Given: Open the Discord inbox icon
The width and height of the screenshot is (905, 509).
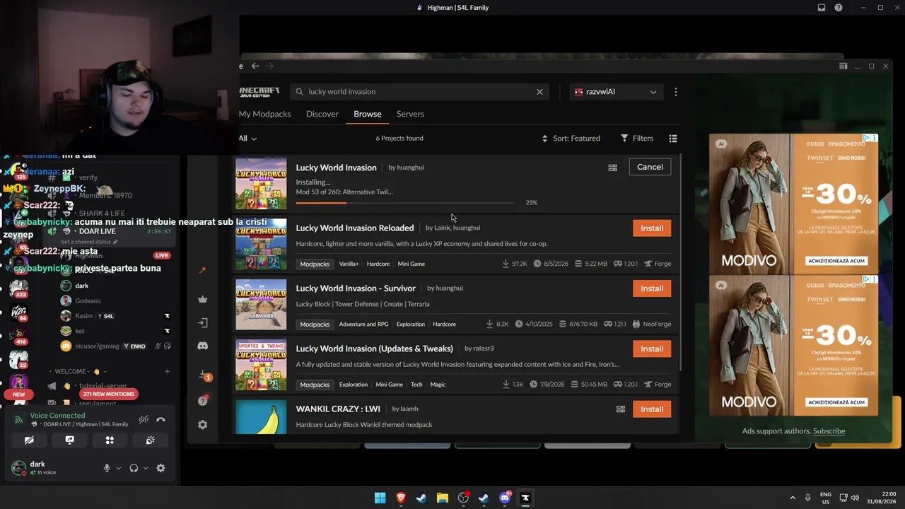Looking at the screenshot, I should [822, 8].
